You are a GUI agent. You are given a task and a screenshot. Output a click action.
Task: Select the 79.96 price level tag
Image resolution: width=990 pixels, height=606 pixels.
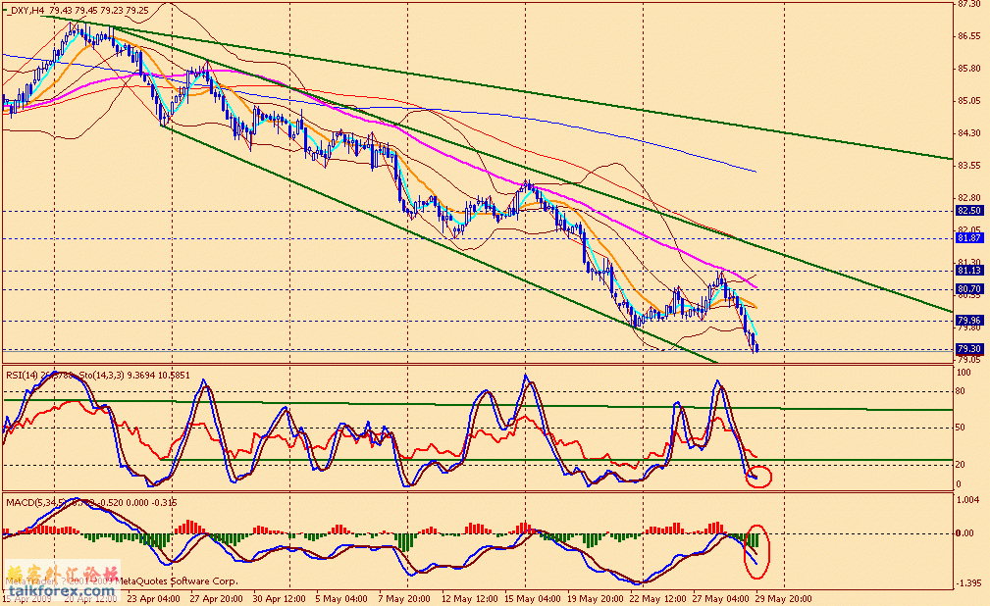[x=969, y=320]
